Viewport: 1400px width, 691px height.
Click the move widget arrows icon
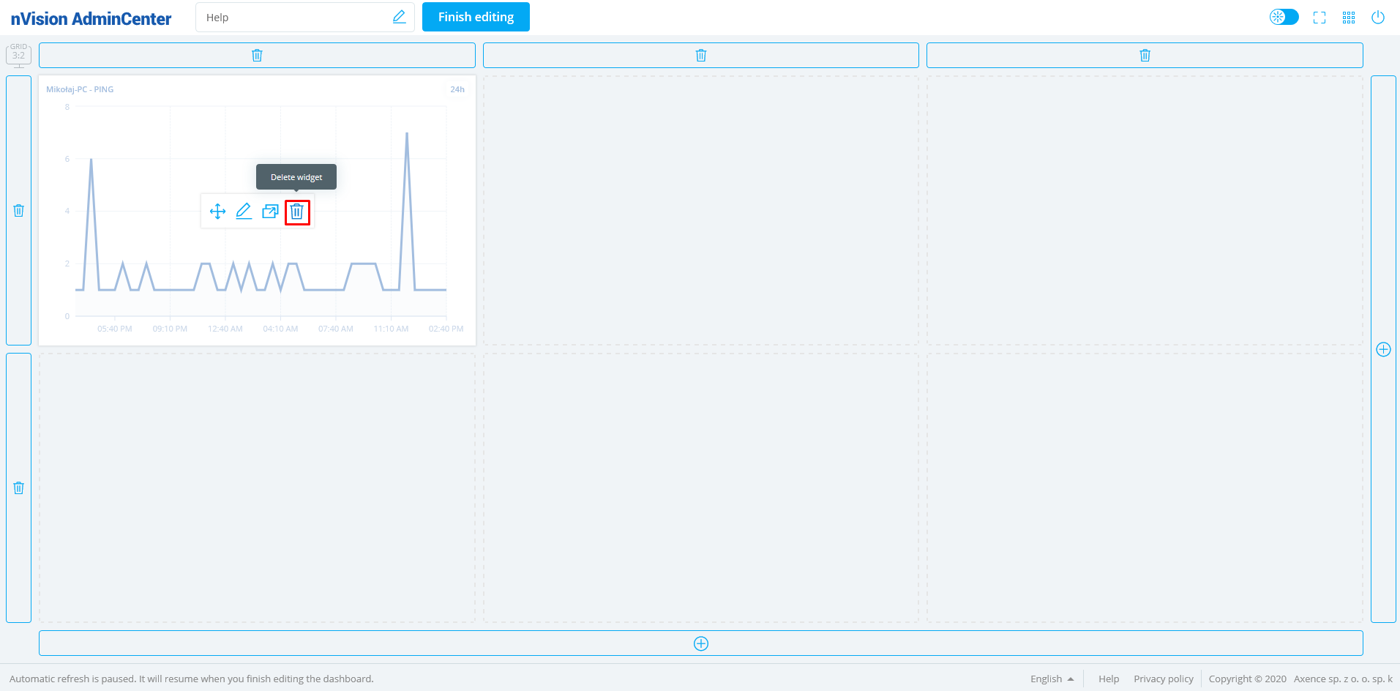pyautogui.click(x=217, y=212)
